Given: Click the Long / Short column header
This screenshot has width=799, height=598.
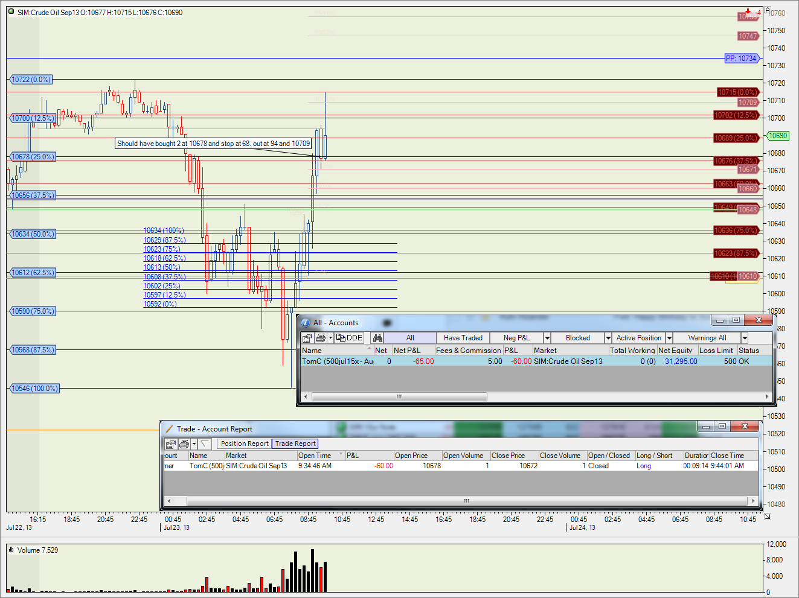Looking at the screenshot, I should [x=659, y=456].
